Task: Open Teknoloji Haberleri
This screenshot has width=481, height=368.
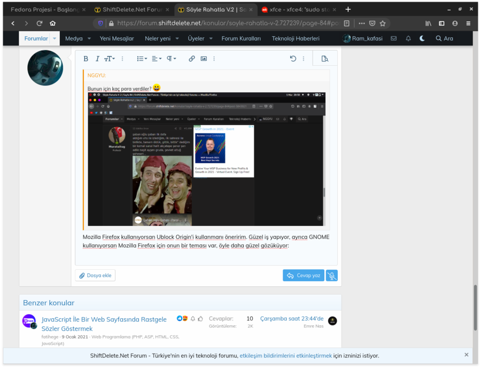Action: (296, 38)
